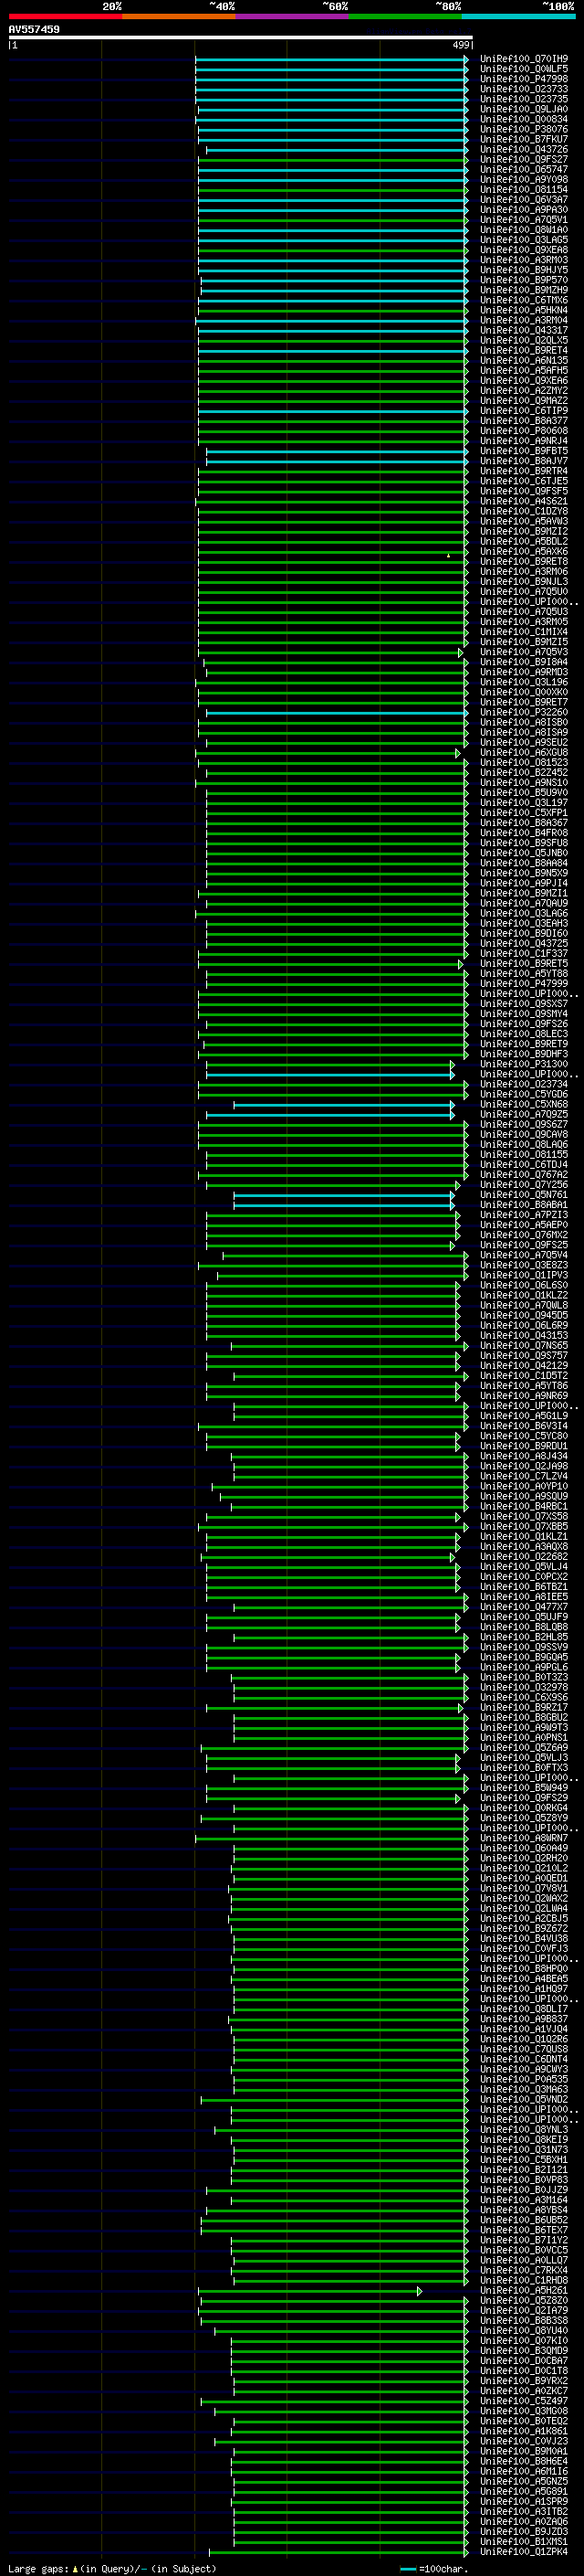This screenshot has width=584, height=2576.
Task: Click hit UniRef100_P38076
Action: (524, 129)
